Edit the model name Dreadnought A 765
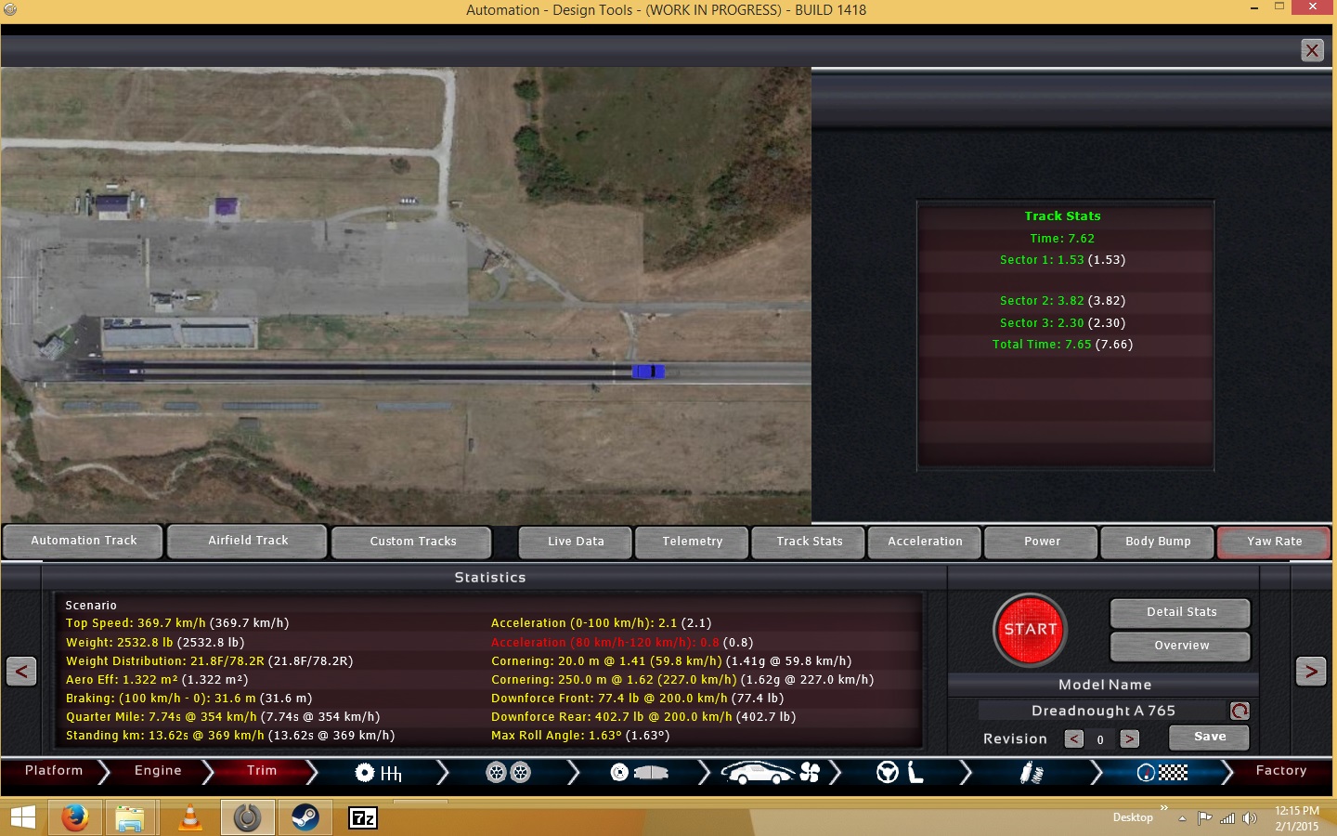1337x836 pixels. [1103, 711]
